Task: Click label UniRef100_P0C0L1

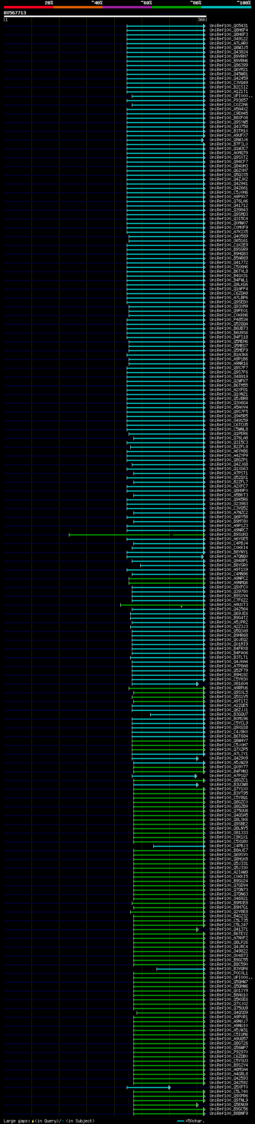Action: [x=229, y=973]
